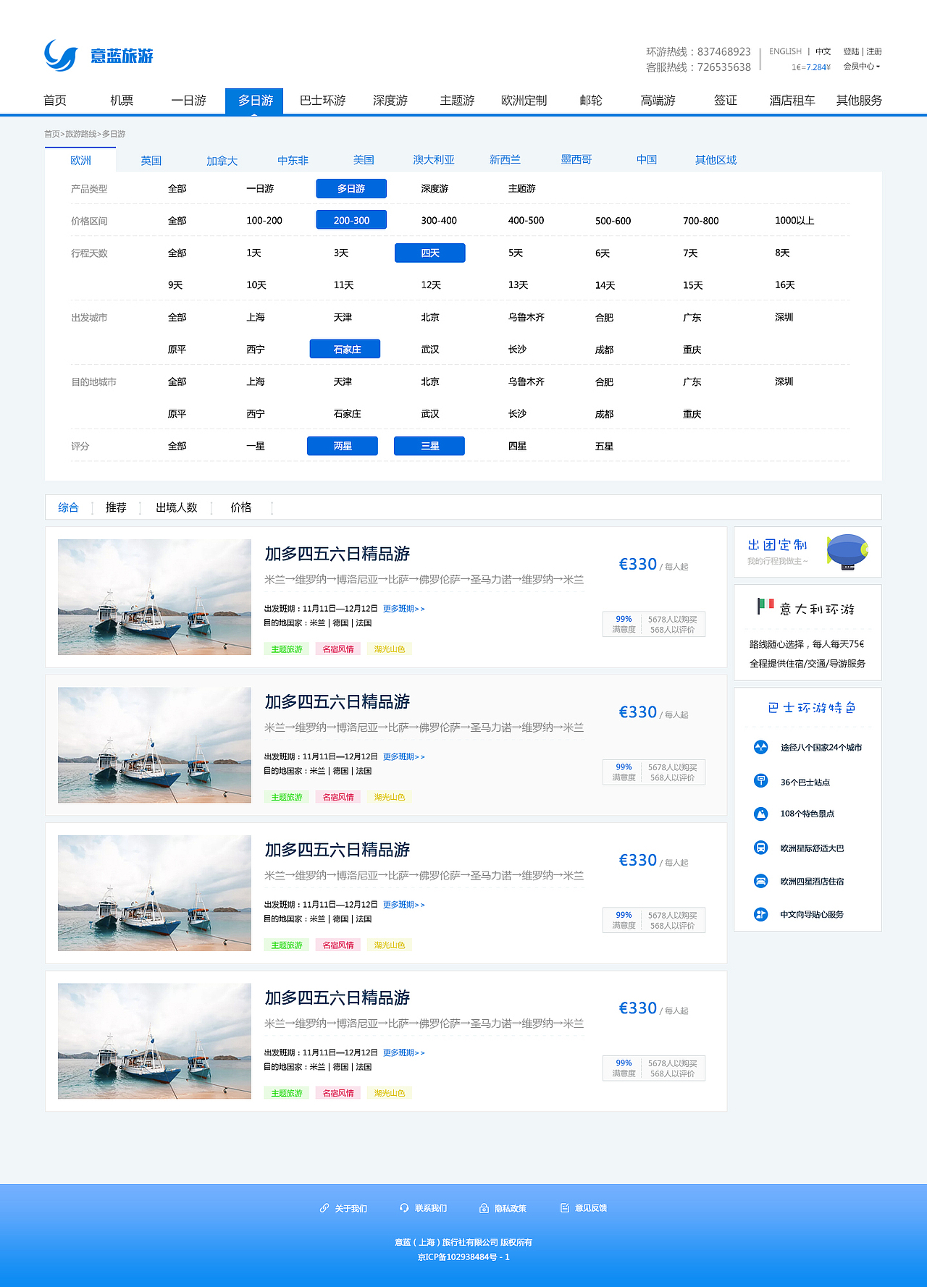Open the 机票 navigation item

pyautogui.click(x=122, y=101)
